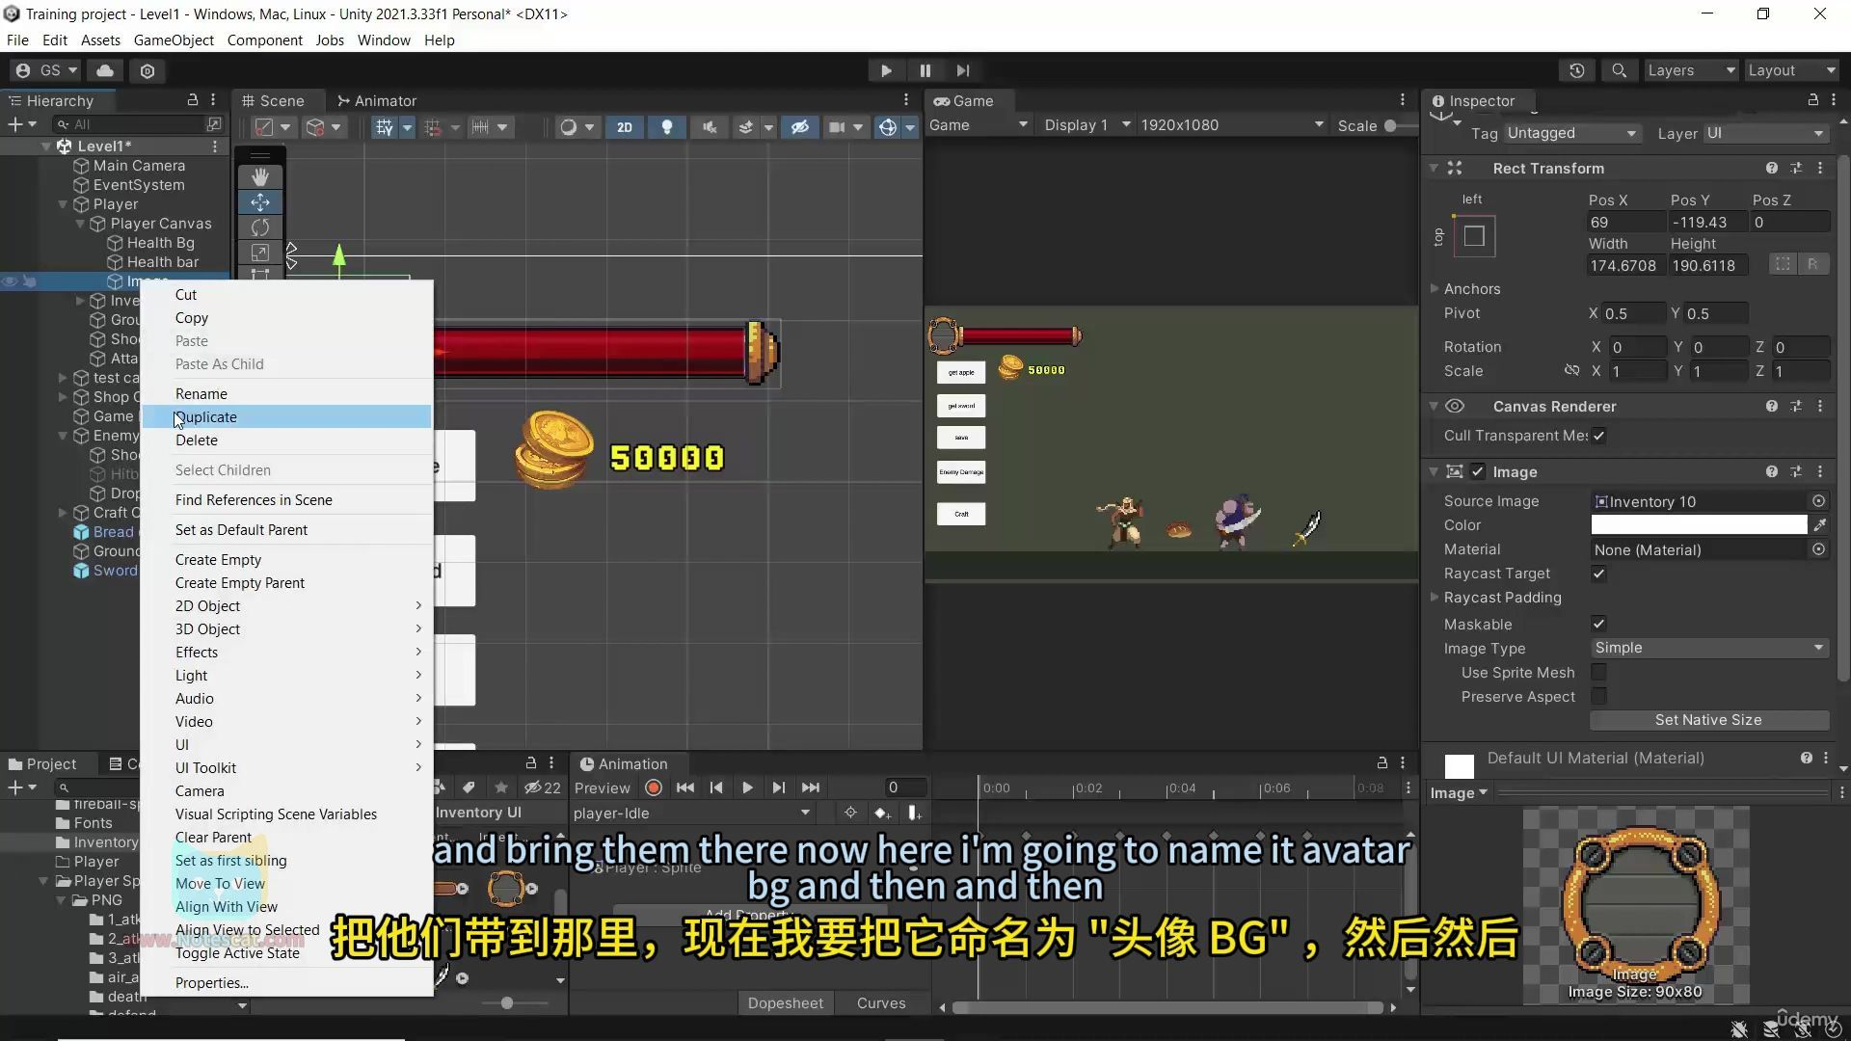Choose Delete from context menu
The image size is (1851, 1041).
[x=286, y=440]
